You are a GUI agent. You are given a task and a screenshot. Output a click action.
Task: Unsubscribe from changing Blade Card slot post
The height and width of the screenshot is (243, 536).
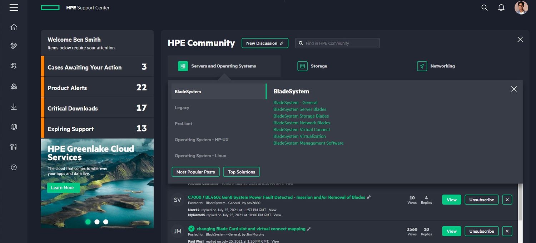point(482,231)
